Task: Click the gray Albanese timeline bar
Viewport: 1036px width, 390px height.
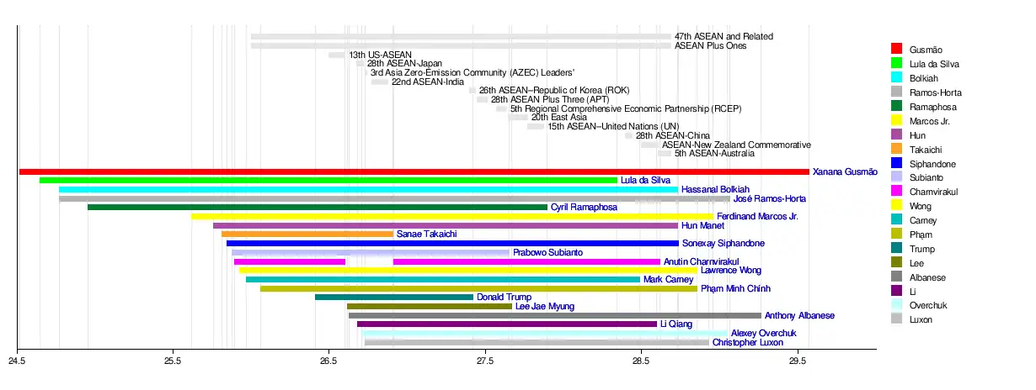Action: tap(555, 315)
